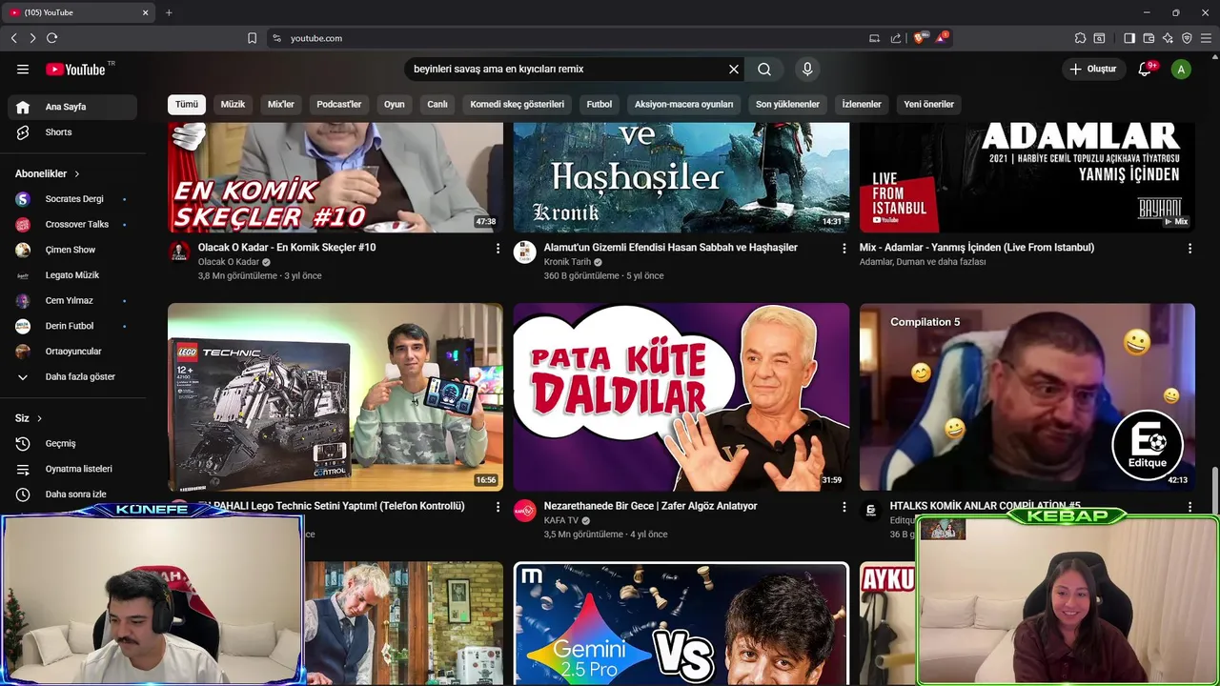Open Olacak O Kadar channel avatar
The height and width of the screenshot is (686, 1220).
[179, 252]
